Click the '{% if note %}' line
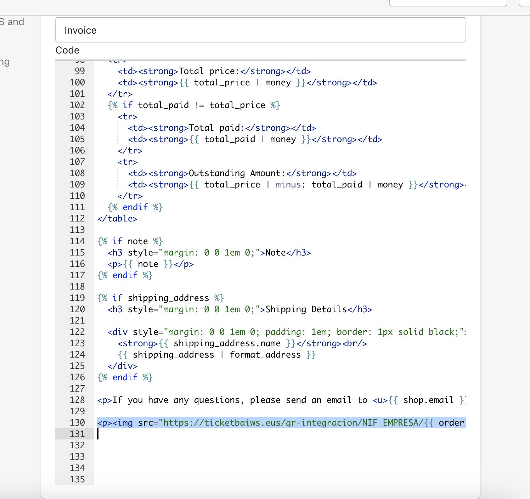This screenshot has width=530, height=499. [x=130, y=241]
